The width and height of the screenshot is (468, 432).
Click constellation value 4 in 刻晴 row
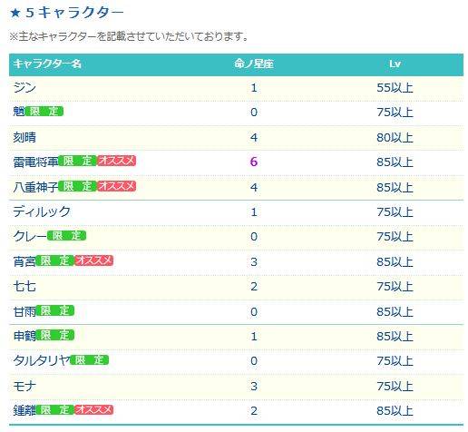tap(254, 138)
